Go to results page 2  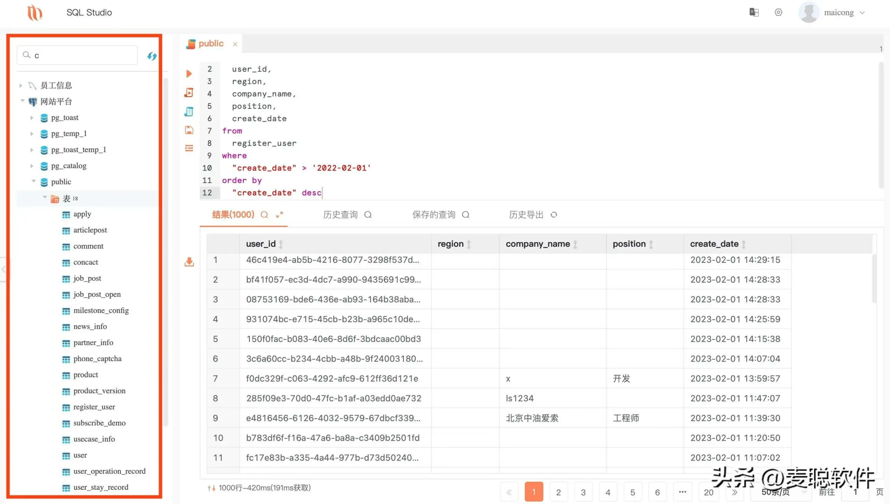[x=558, y=492]
